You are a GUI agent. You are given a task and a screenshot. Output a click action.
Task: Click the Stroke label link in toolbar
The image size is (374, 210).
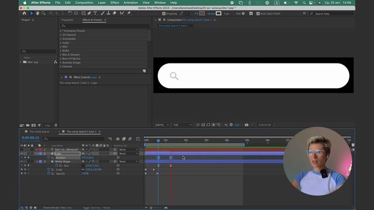tap(211, 13)
